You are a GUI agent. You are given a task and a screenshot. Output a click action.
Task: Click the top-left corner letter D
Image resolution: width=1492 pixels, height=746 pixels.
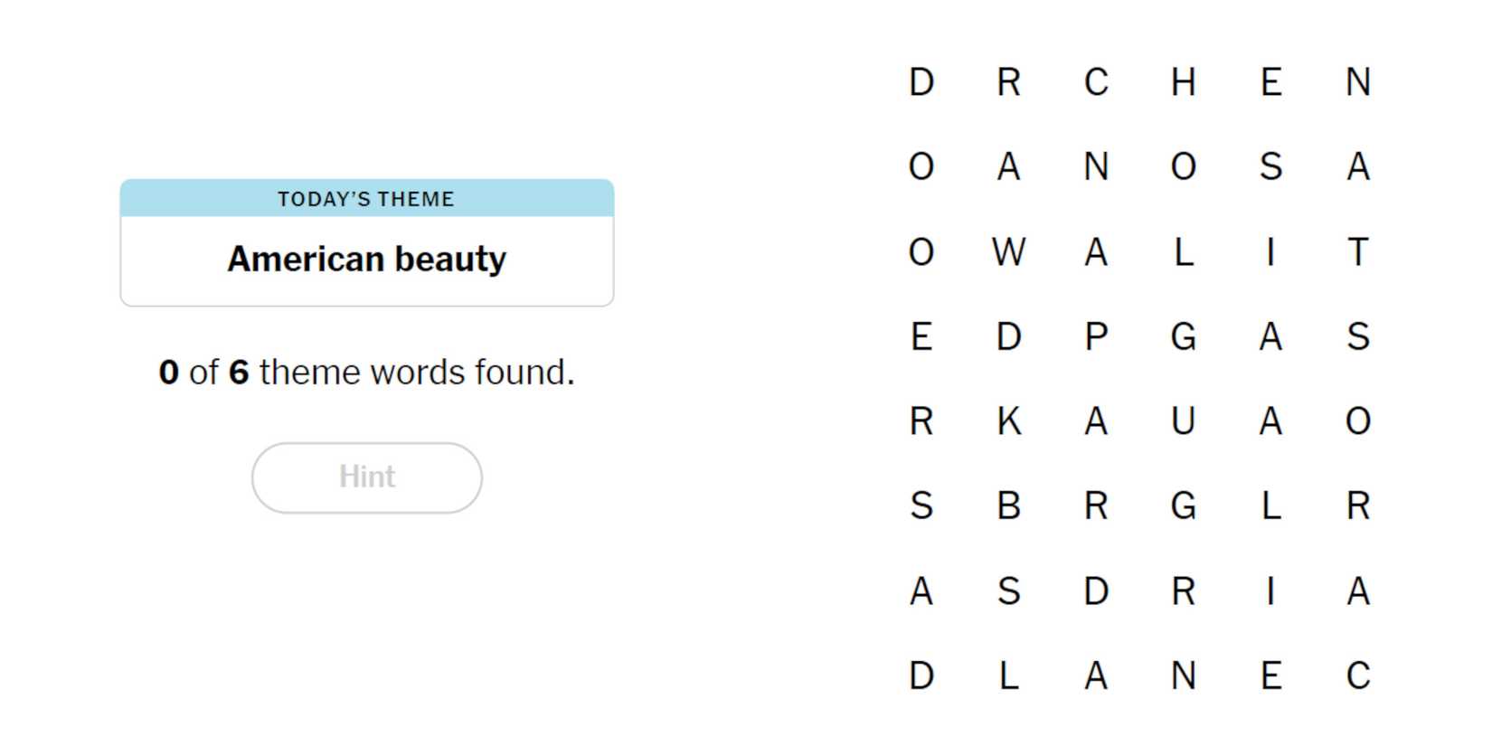921,82
